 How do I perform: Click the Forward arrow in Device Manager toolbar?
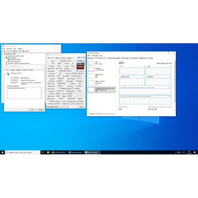(x=5, y=51)
